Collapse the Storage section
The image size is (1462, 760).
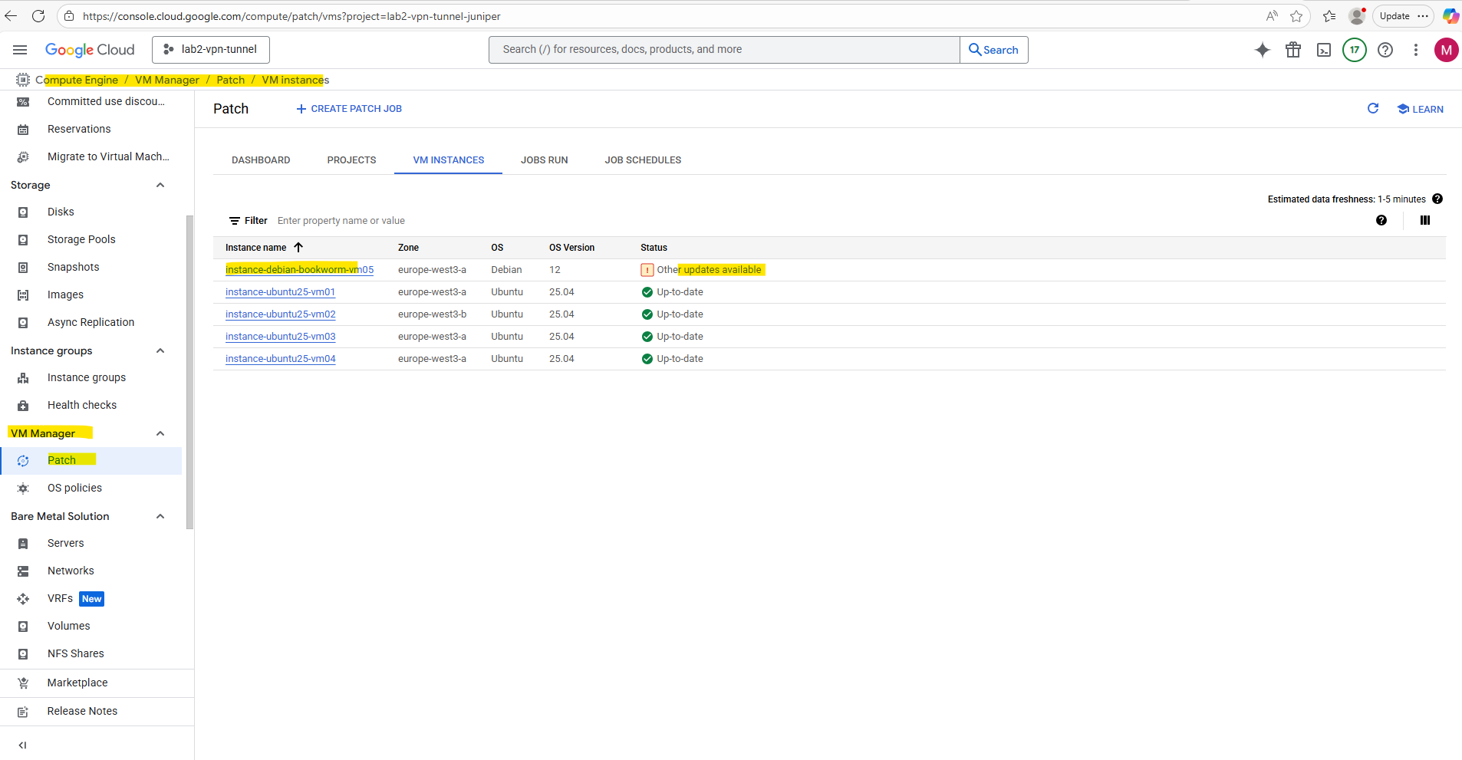coord(160,185)
